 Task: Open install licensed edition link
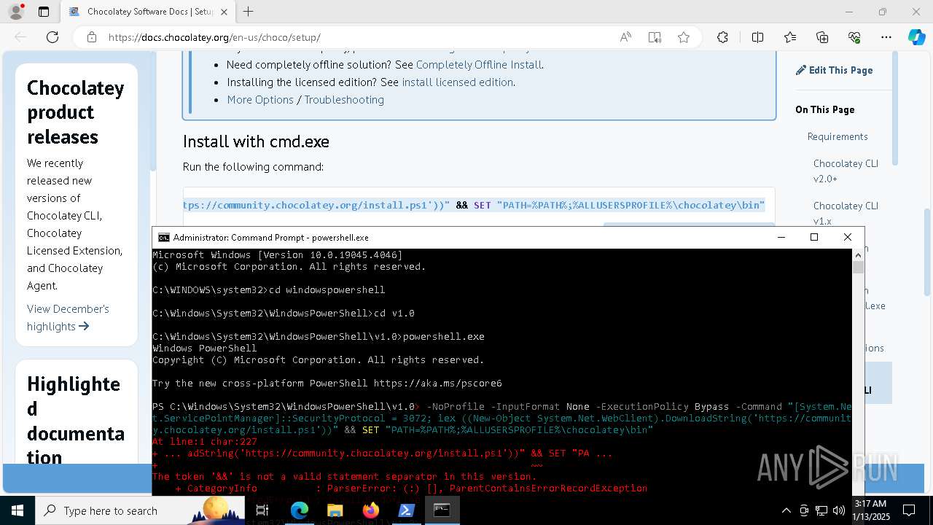[x=458, y=82]
